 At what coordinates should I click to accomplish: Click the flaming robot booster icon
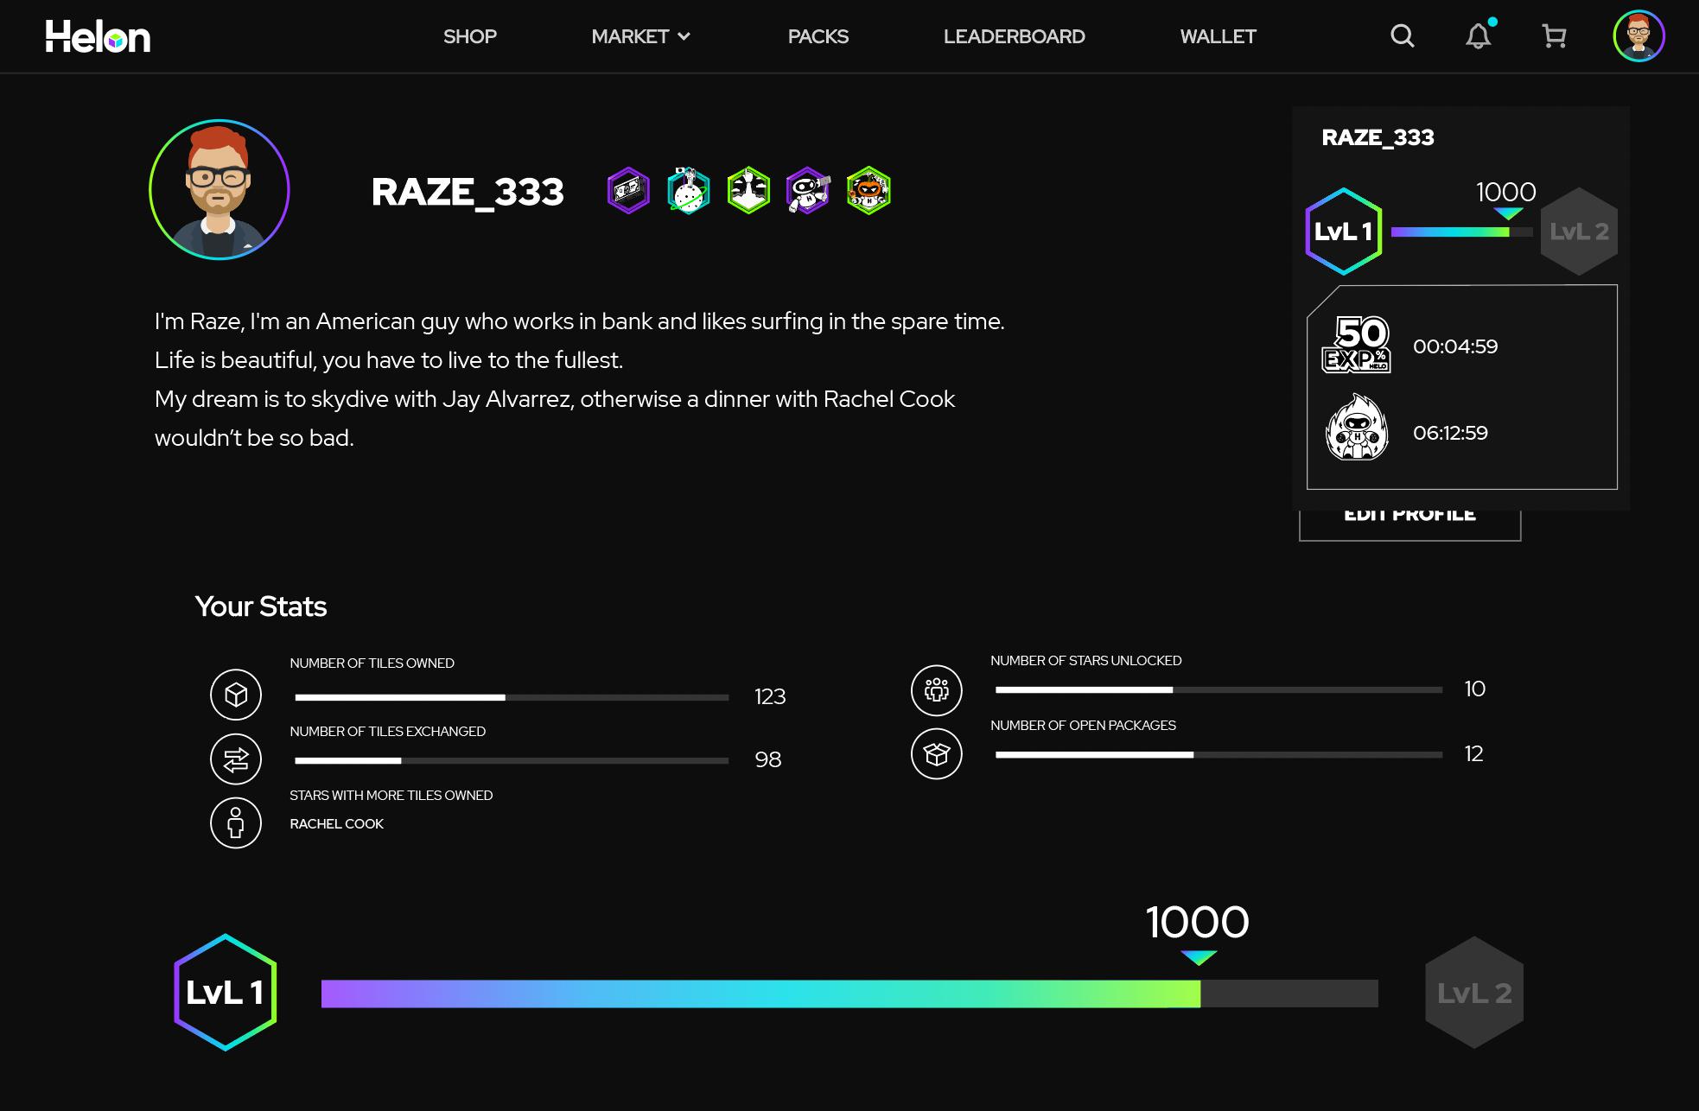[x=1357, y=429]
